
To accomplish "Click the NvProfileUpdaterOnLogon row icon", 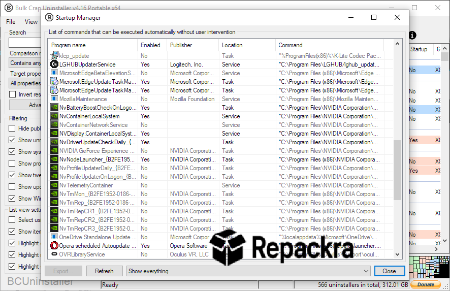I will pyautogui.click(x=54, y=176).
